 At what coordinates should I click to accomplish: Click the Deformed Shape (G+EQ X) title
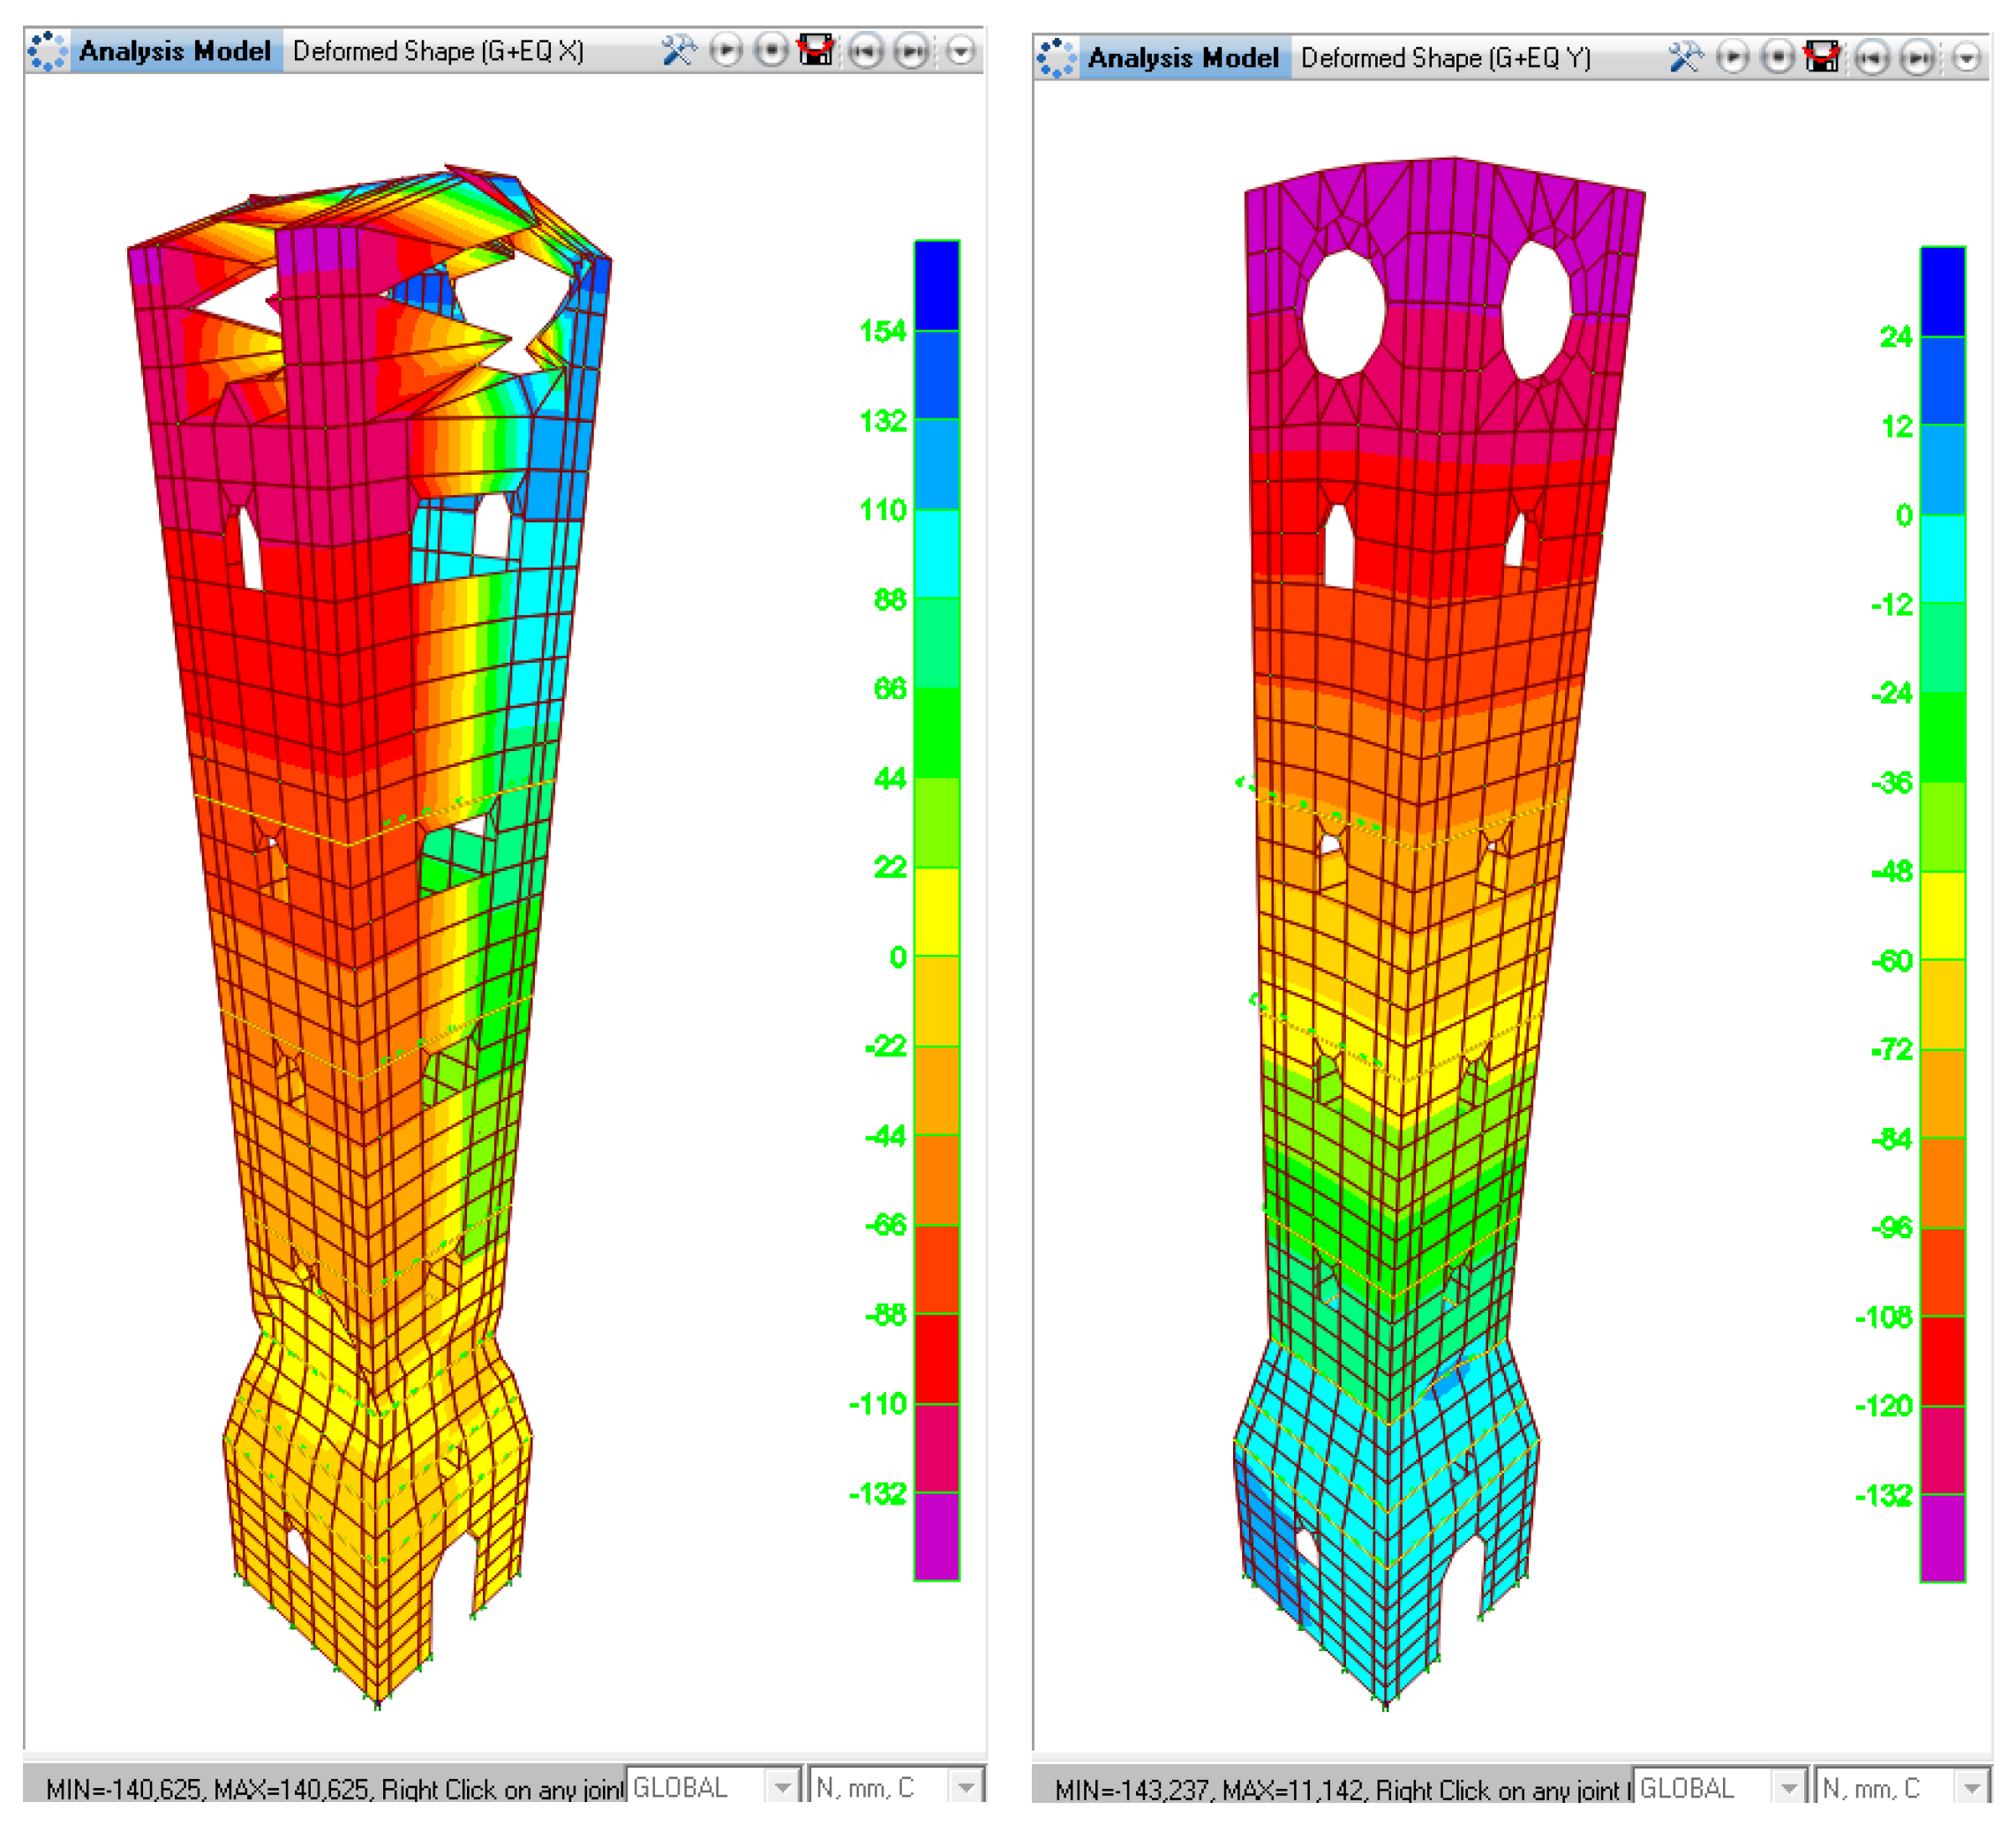point(438,51)
